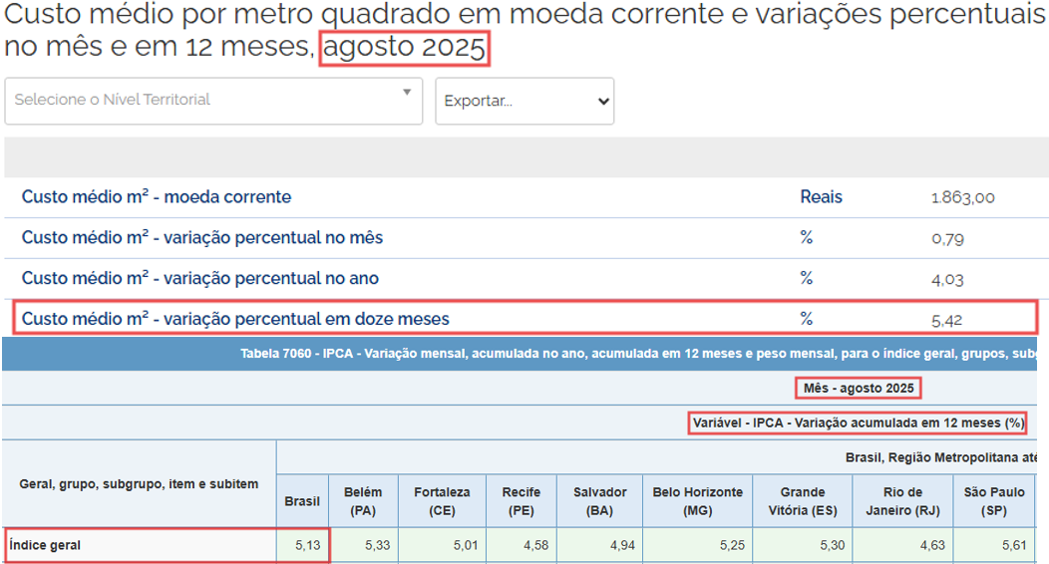Click the 5,42 twelve-month percentage value
Screen dimensions: 1049x564
pyautogui.click(x=947, y=320)
